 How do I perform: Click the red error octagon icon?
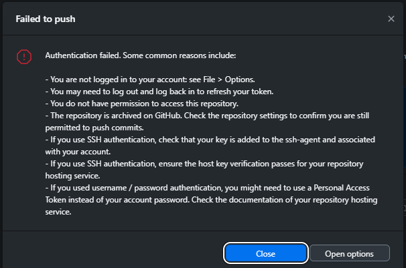point(24,57)
